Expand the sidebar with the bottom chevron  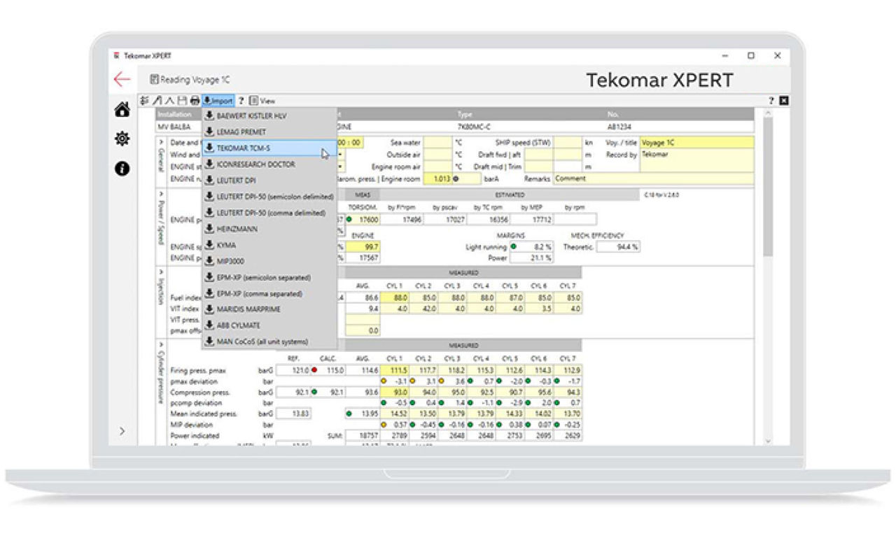(122, 431)
